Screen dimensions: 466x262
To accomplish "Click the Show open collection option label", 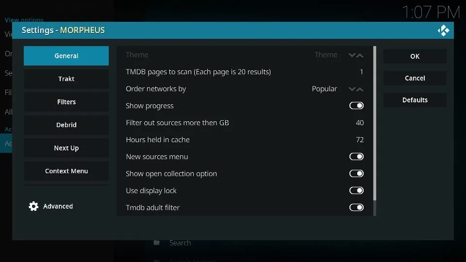I will [x=171, y=174].
